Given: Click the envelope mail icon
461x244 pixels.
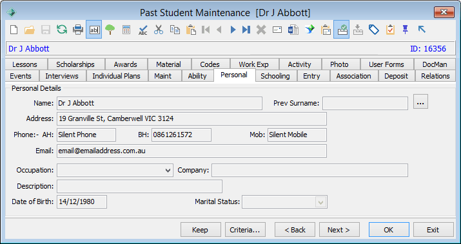Looking at the screenshot, I should 277,30.
